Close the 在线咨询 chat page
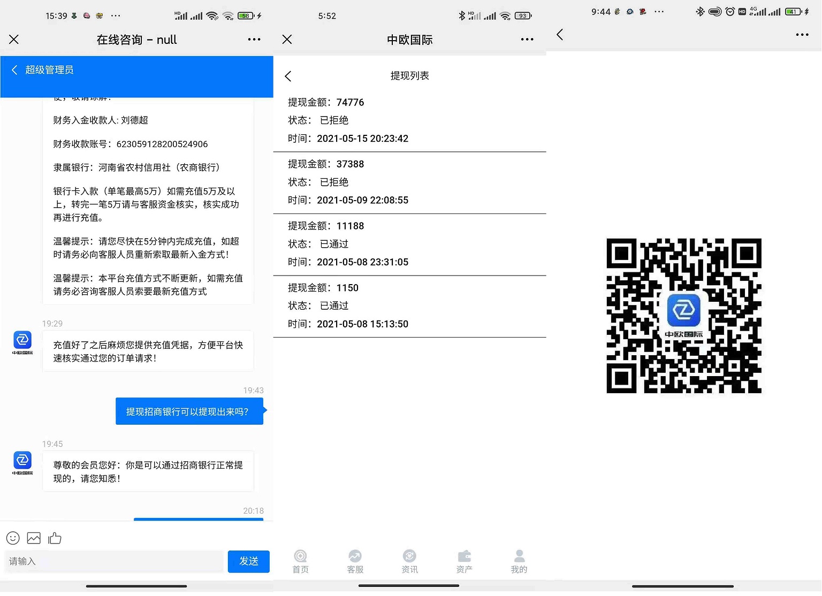Image resolution: width=822 pixels, height=596 pixels. (14, 40)
